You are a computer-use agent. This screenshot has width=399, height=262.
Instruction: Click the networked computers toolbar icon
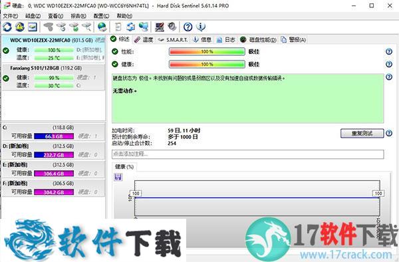pos(144,27)
